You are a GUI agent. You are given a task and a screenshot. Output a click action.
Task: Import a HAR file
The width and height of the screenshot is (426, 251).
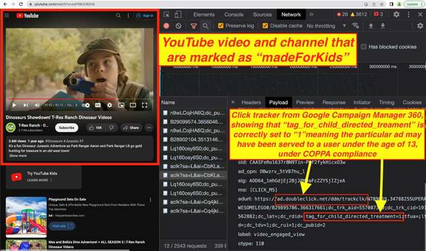click(371, 26)
